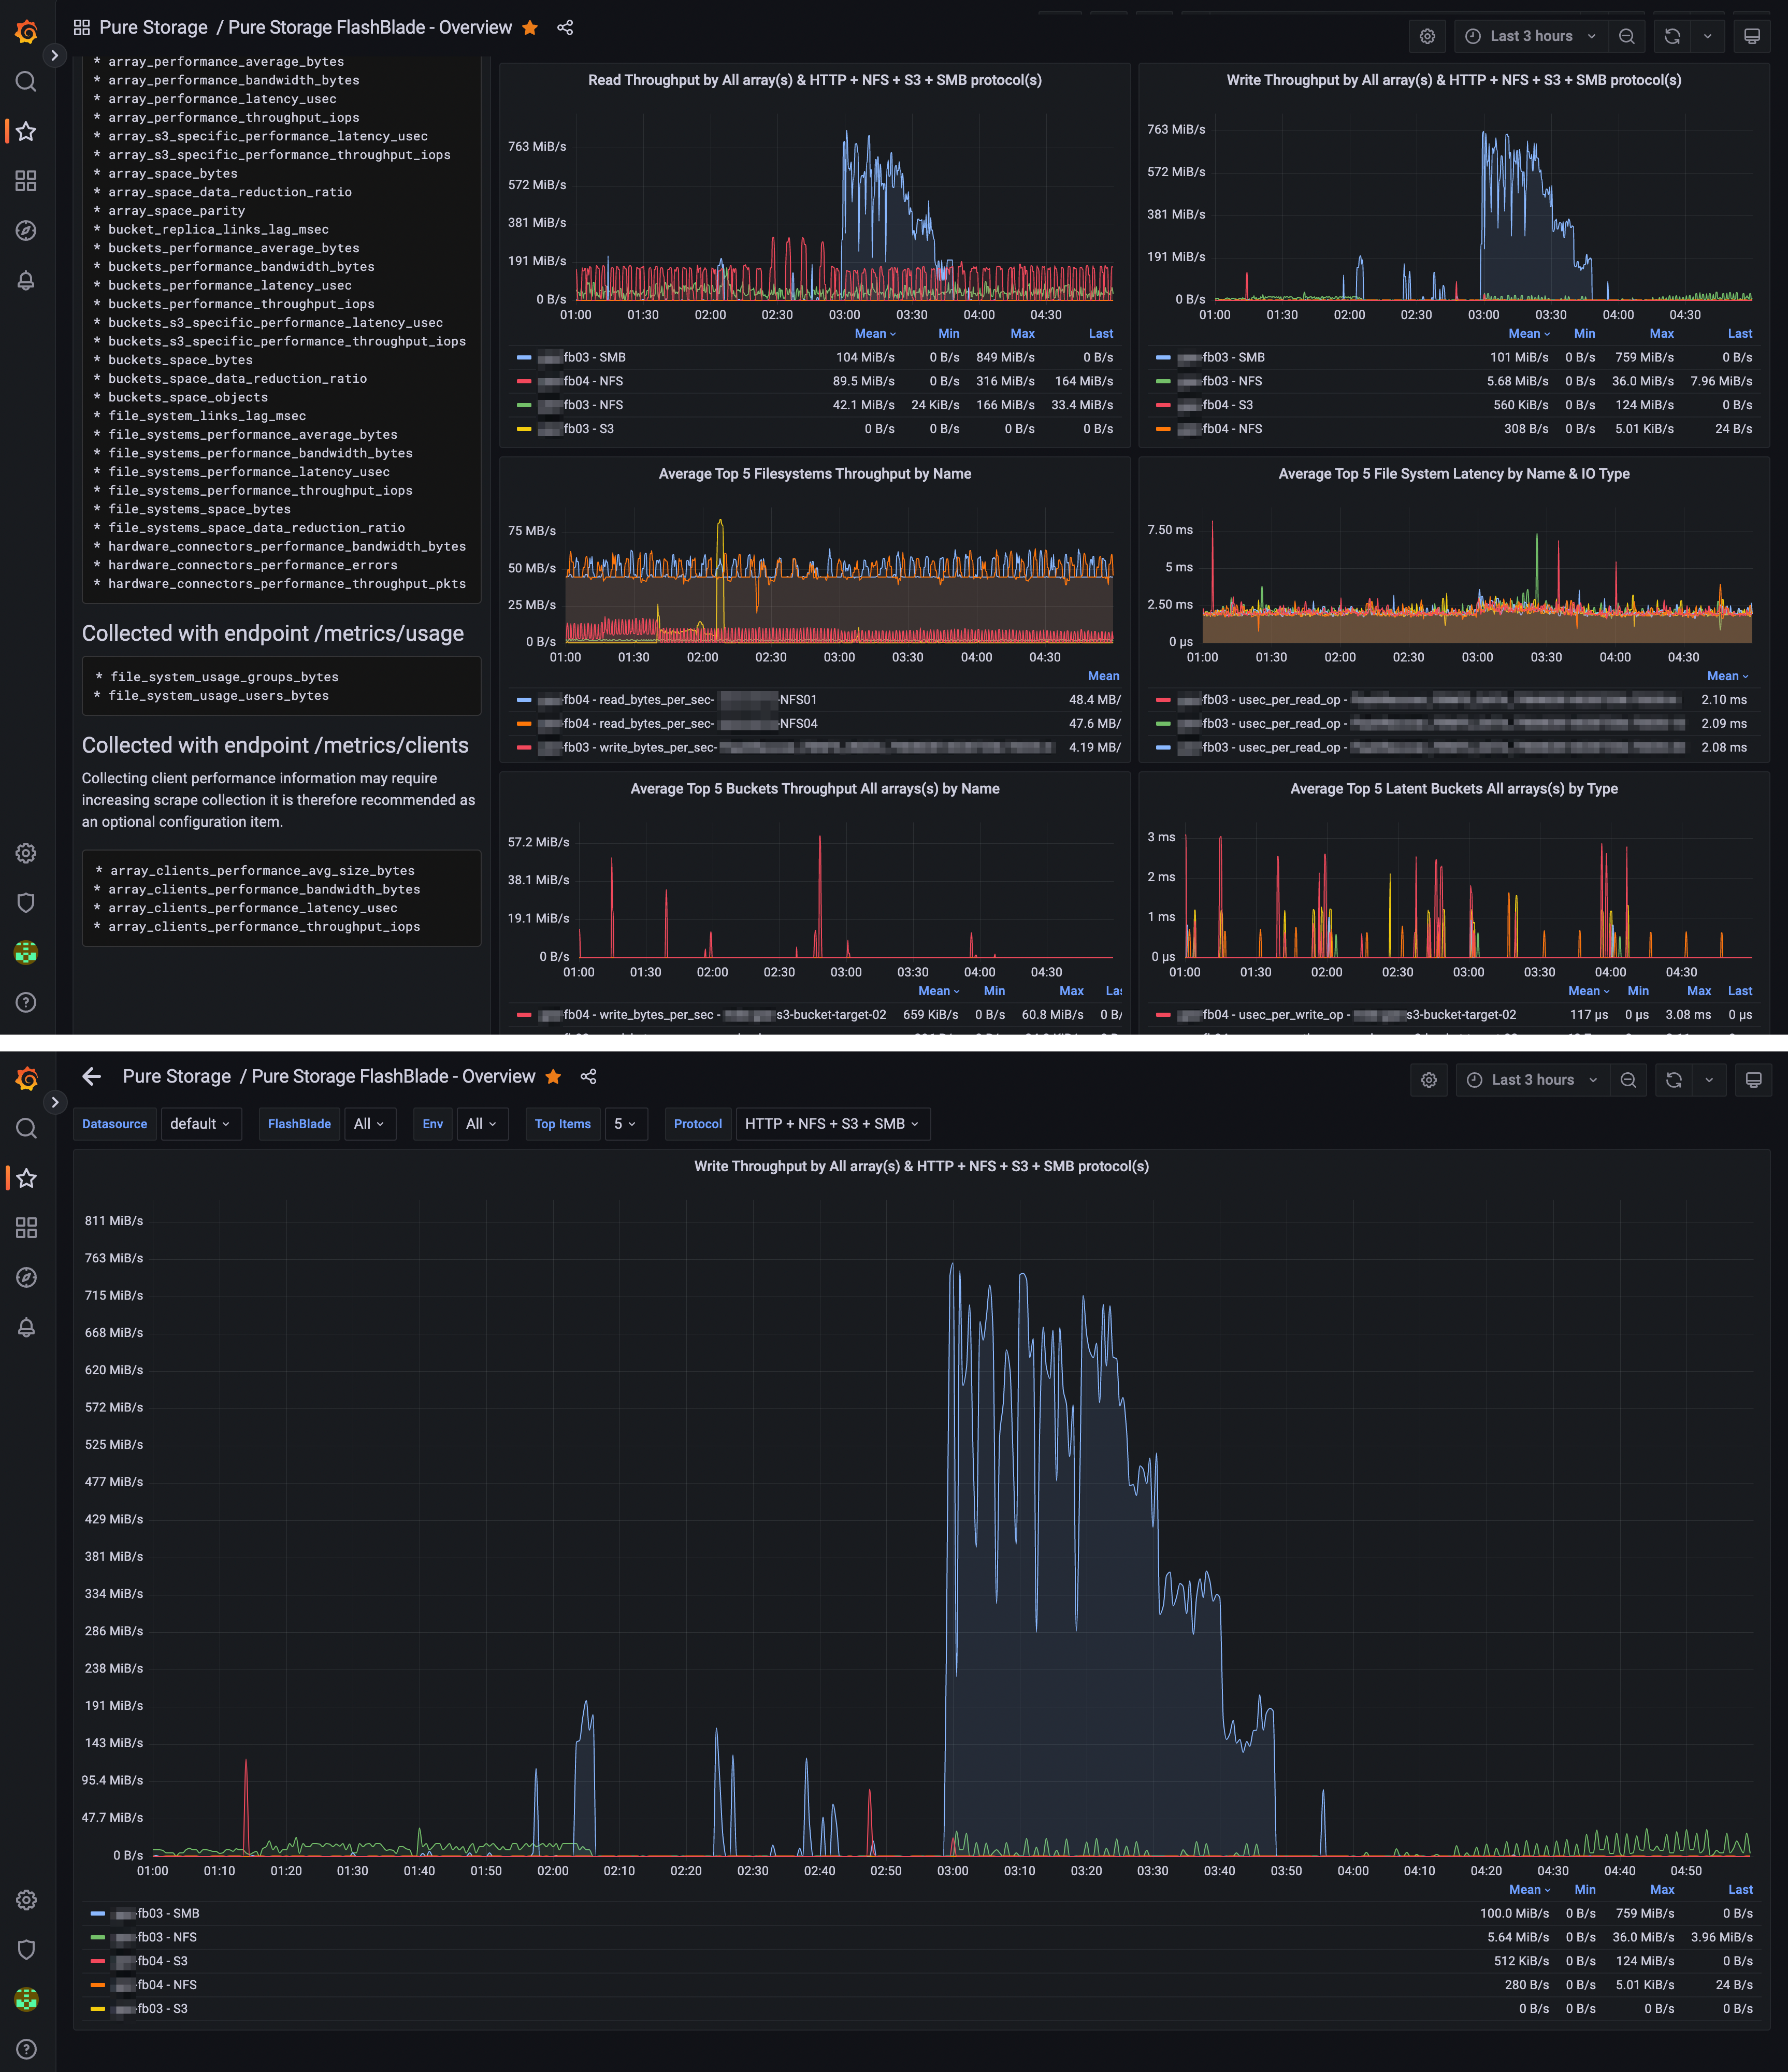Sort bottom legend by Max column
This screenshot has width=1788, height=2072.
(1662, 1889)
